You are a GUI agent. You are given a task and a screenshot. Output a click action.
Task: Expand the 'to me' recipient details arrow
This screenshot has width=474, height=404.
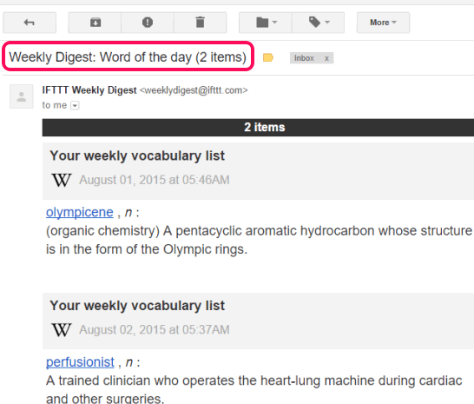75,105
